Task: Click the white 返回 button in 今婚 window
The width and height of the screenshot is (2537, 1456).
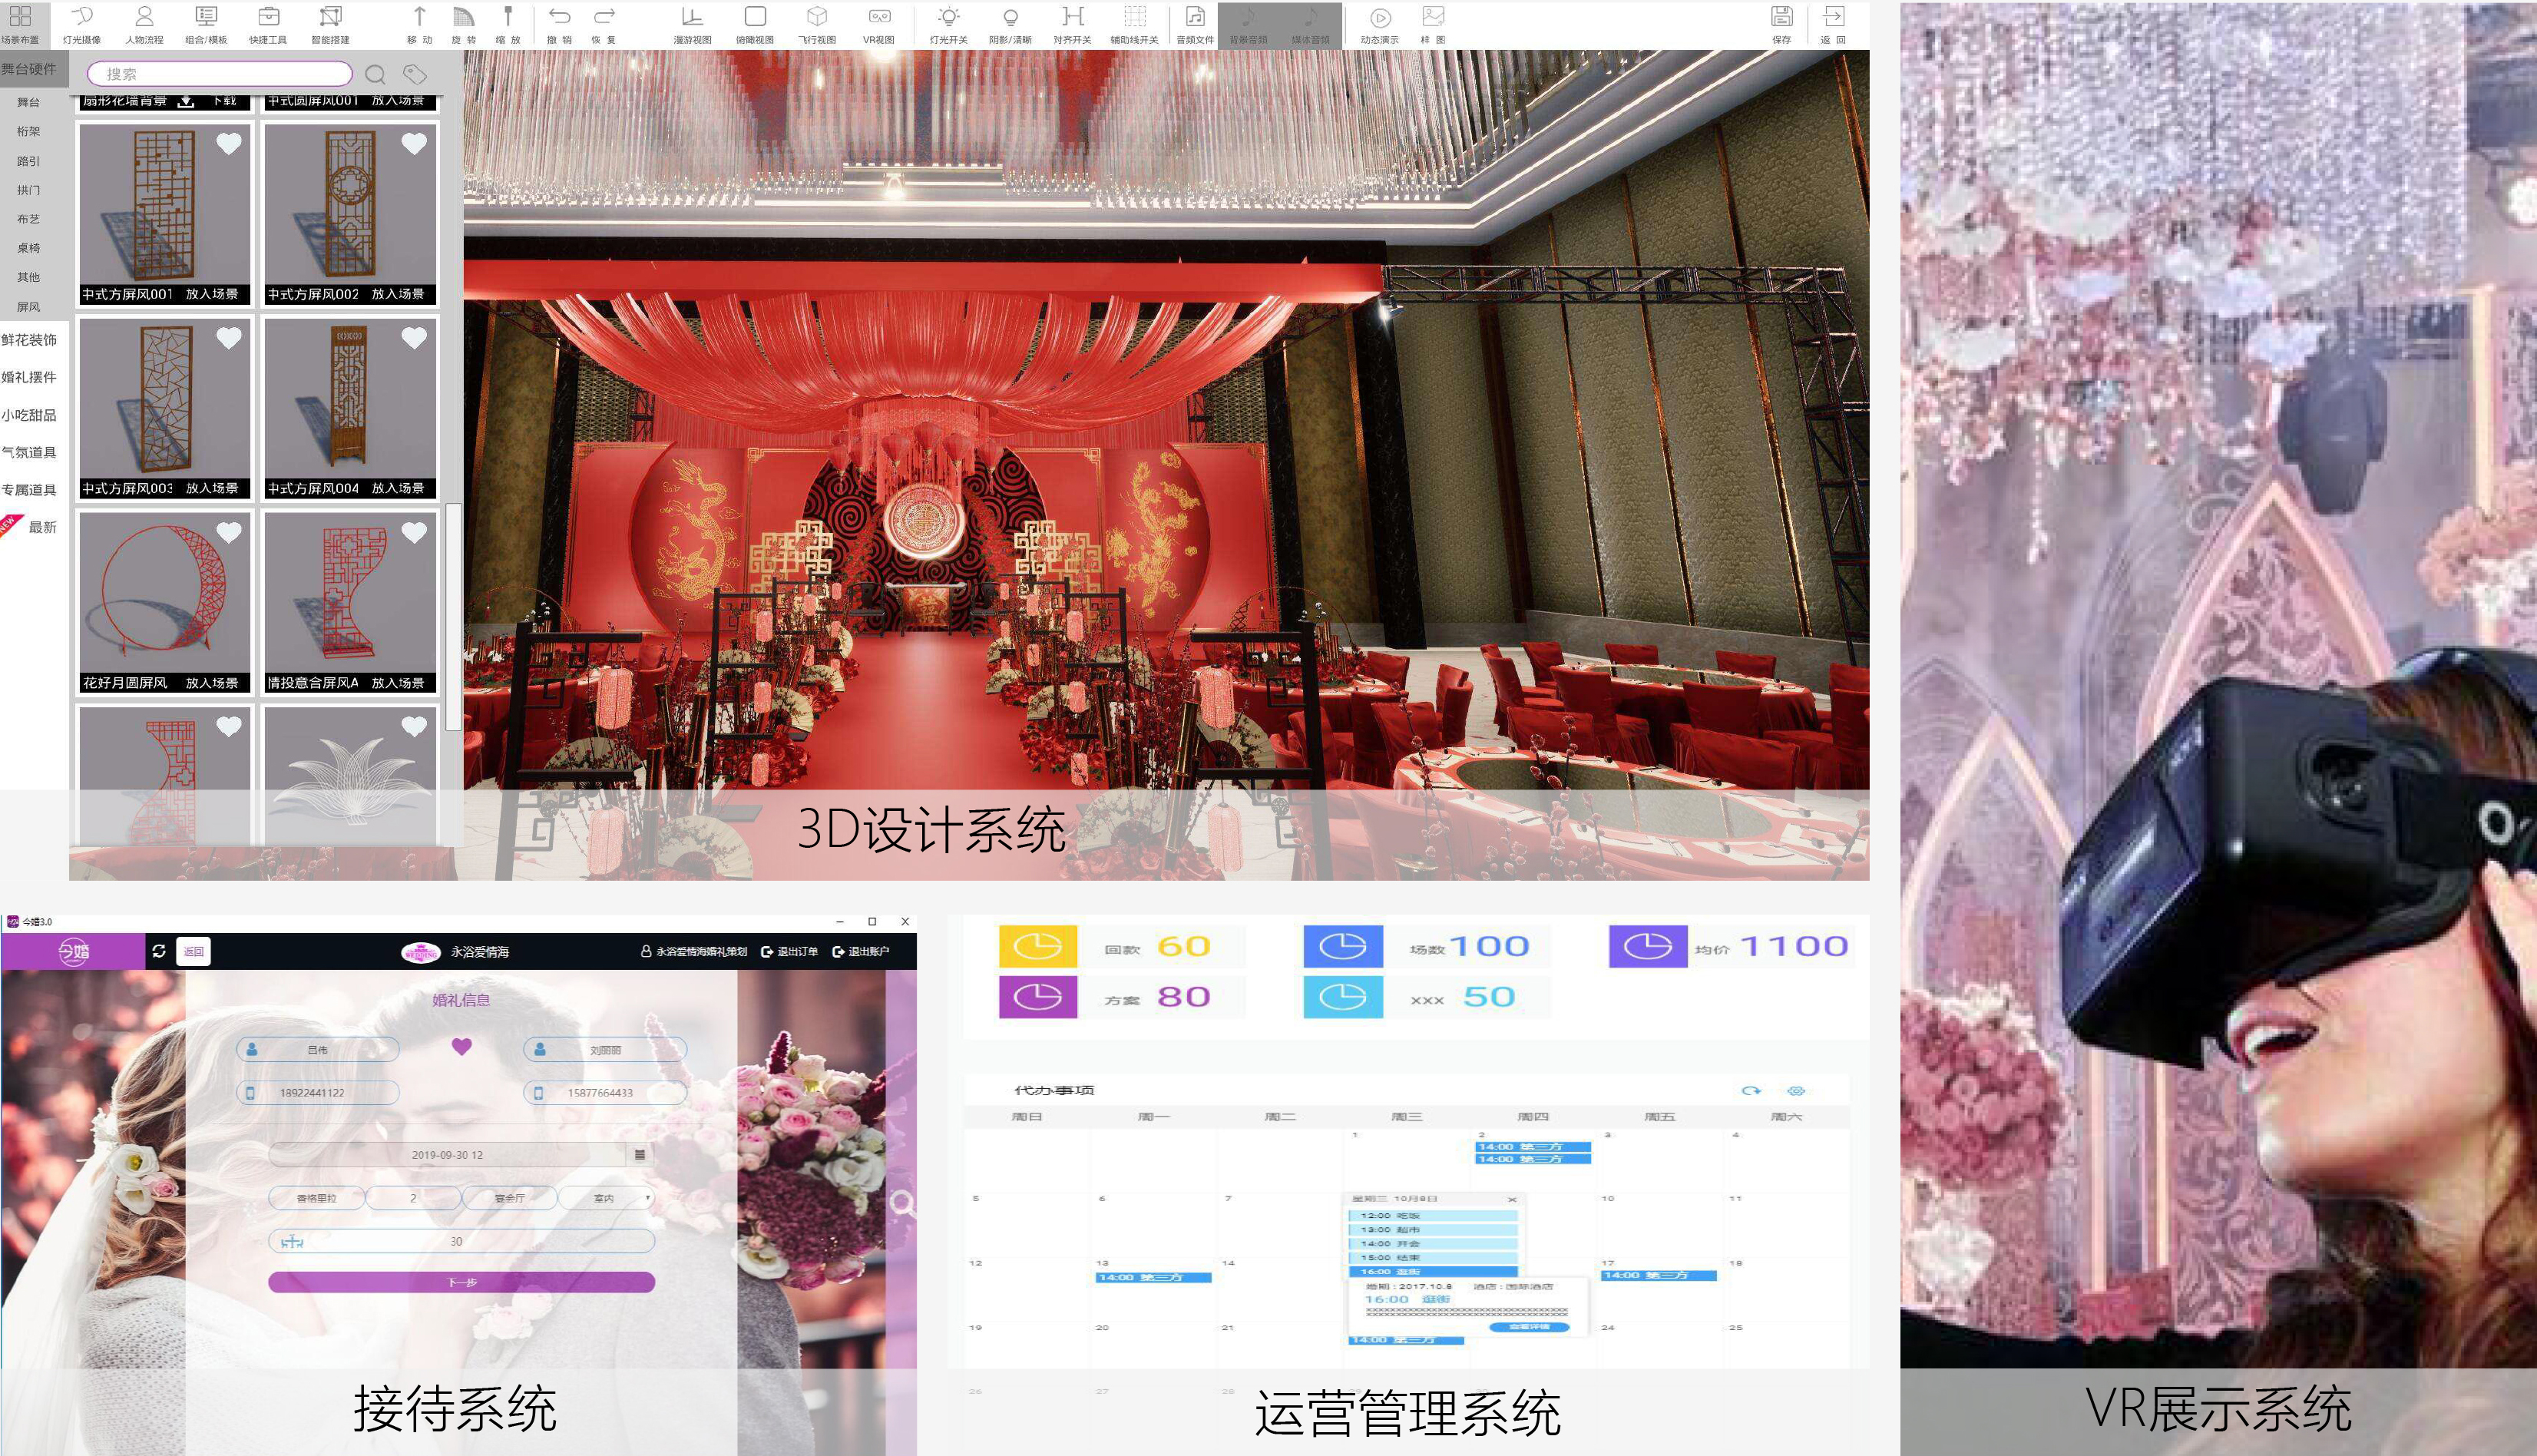Action: 194,951
